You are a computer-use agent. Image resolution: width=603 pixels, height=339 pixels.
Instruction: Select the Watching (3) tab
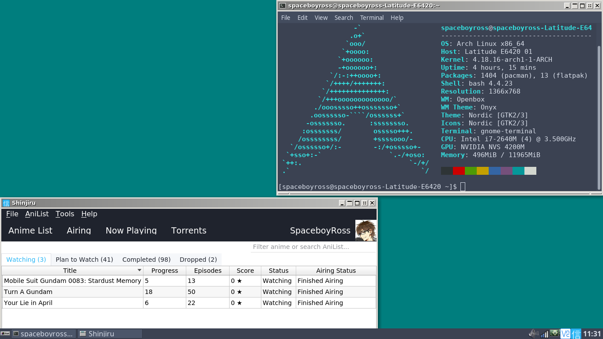point(26,260)
